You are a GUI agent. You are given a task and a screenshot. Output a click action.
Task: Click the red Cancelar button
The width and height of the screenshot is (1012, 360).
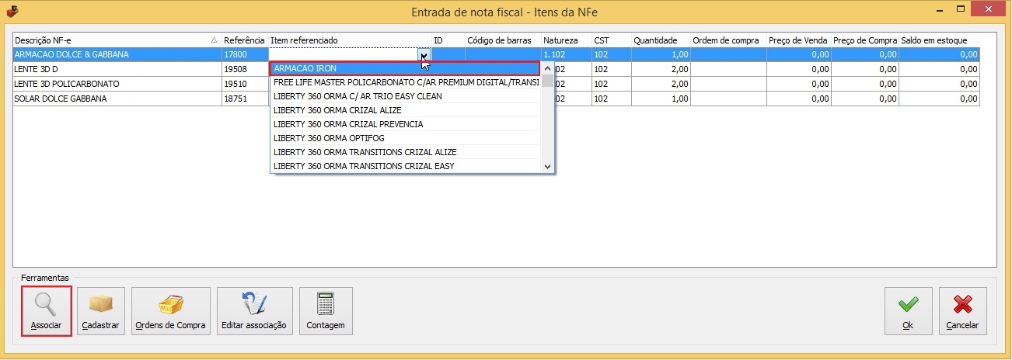point(962,311)
